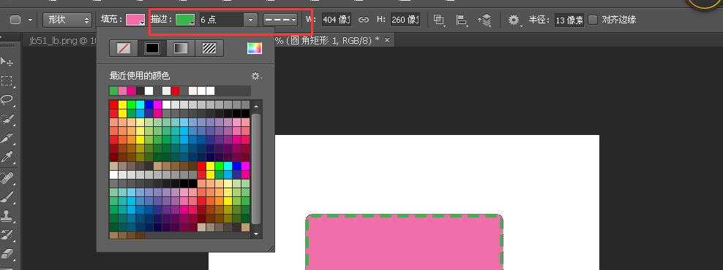Click the 半径 radius field showing 13 像素
This screenshot has height=270, width=723.
(x=569, y=20)
